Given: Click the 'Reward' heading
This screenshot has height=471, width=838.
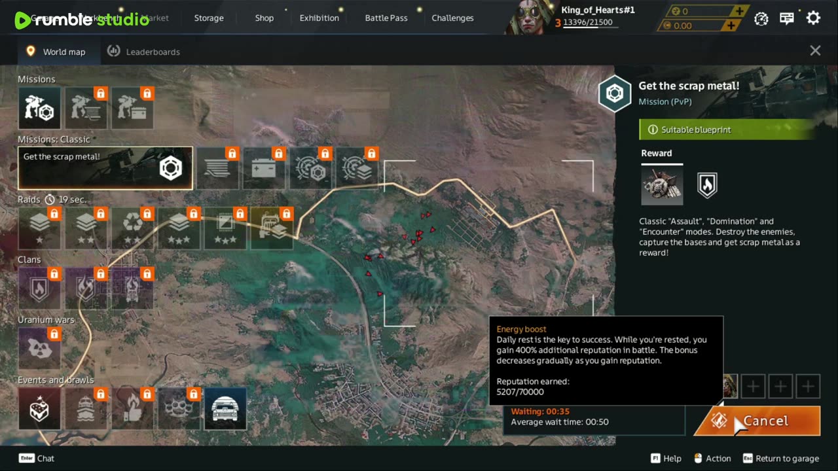Looking at the screenshot, I should coord(657,153).
